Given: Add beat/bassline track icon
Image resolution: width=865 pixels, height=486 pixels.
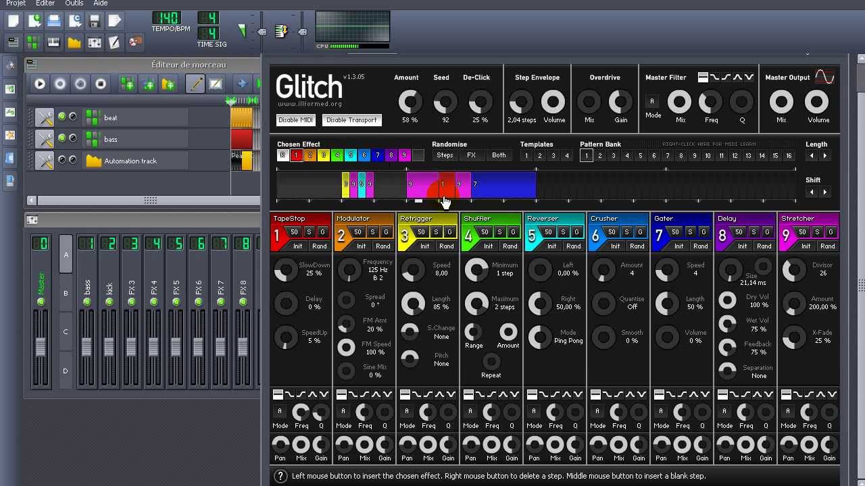Looking at the screenshot, I should coord(127,84).
